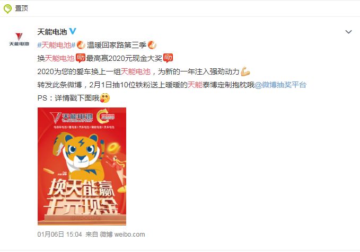Click the 天能电池 account name
The height and width of the screenshot is (252, 360).
[52, 32]
